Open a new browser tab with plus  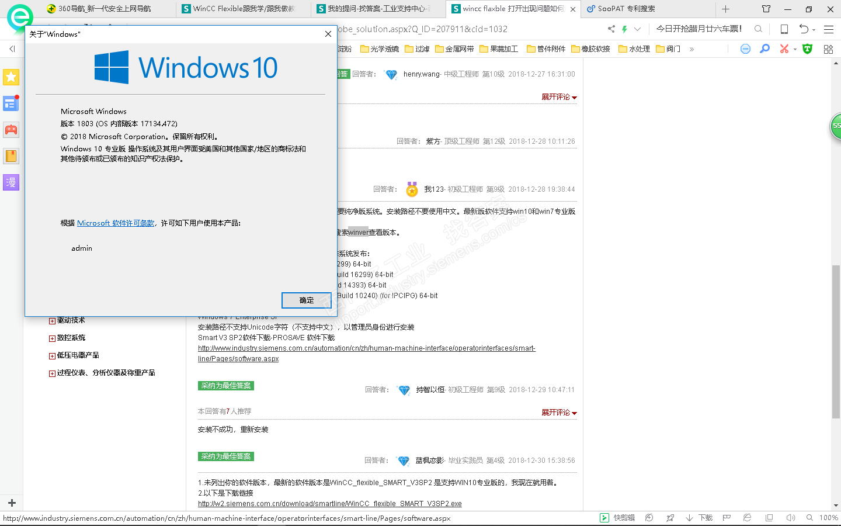(x=725, y=9)
